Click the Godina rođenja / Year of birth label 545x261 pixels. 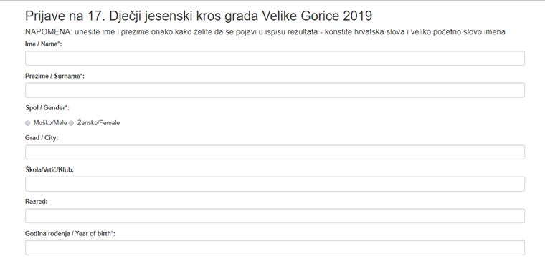[70, 234]
